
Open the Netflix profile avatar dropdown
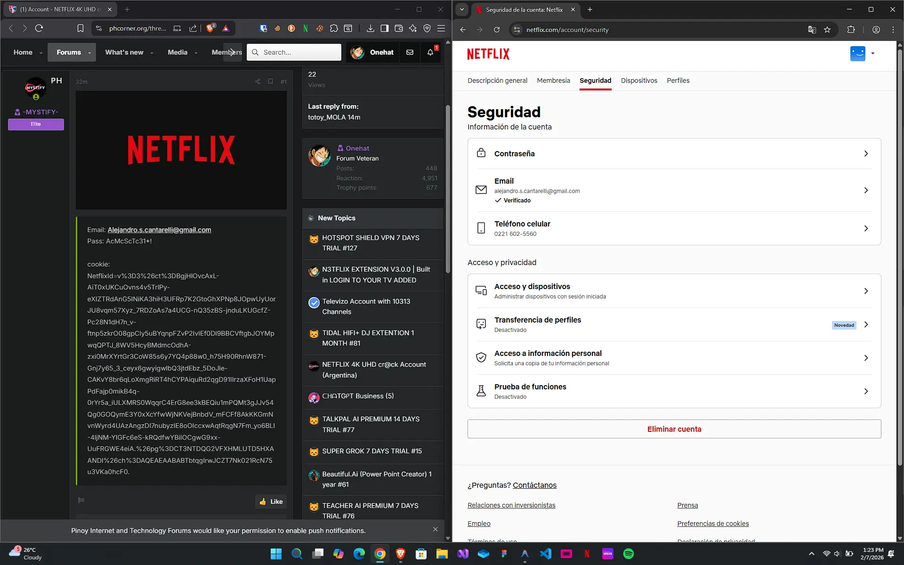click(x=863, y=53)
